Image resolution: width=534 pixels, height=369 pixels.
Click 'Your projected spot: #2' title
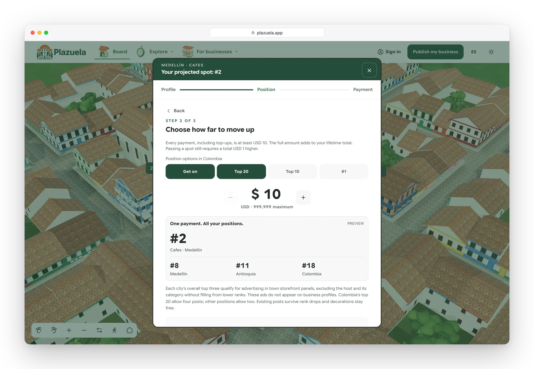[191, 72]
